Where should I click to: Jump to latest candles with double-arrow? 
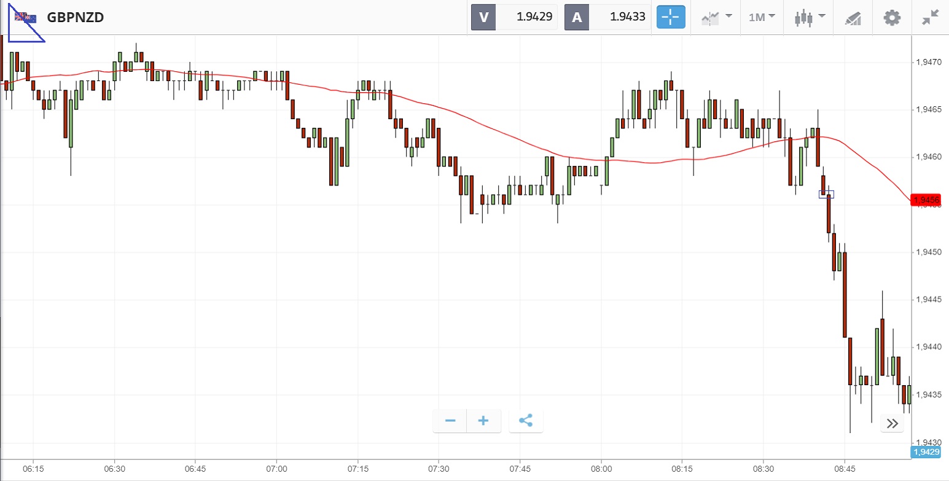click(892, 423)
